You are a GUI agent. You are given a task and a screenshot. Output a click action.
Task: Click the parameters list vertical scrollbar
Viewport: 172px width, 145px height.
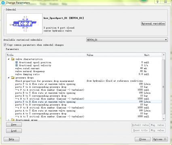(x=164, y=87)
